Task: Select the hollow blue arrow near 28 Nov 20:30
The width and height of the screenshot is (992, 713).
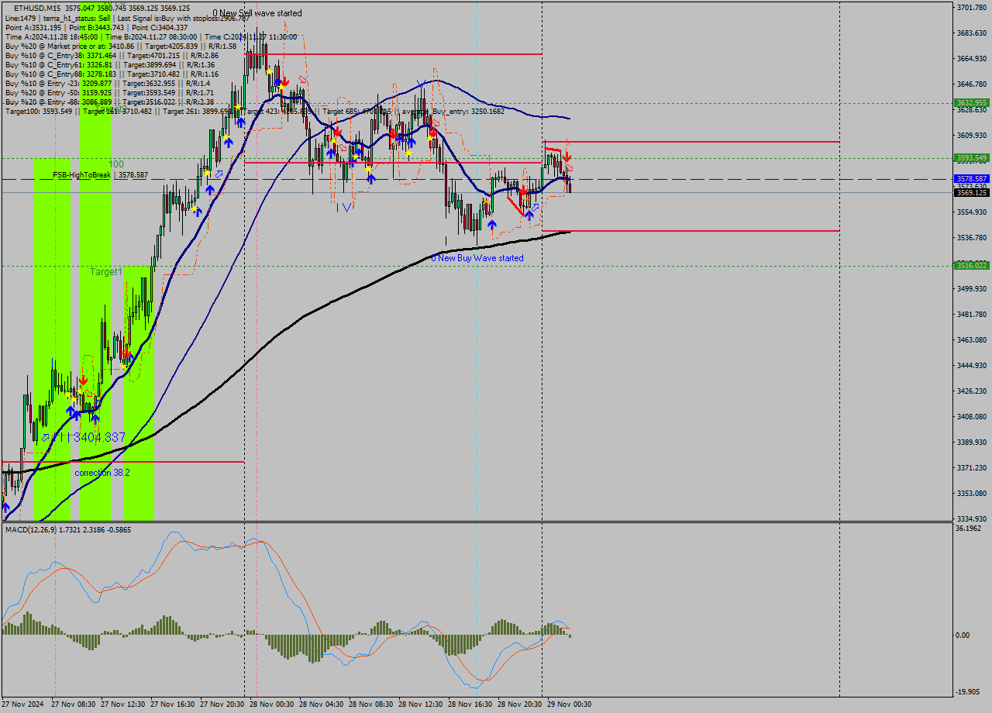Action: point(535,208)
